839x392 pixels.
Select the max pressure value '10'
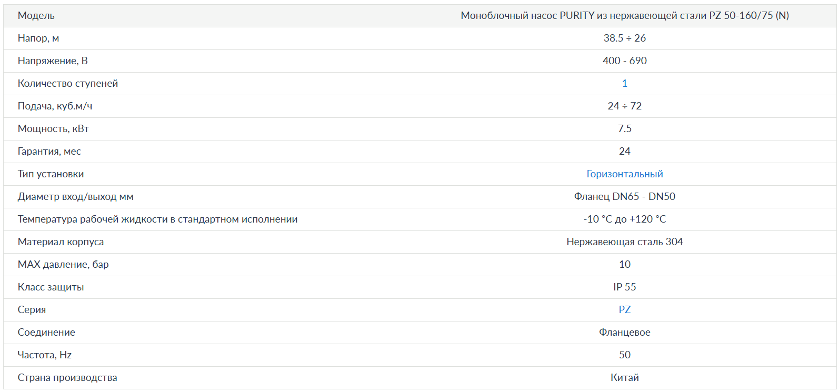[624, 264]
